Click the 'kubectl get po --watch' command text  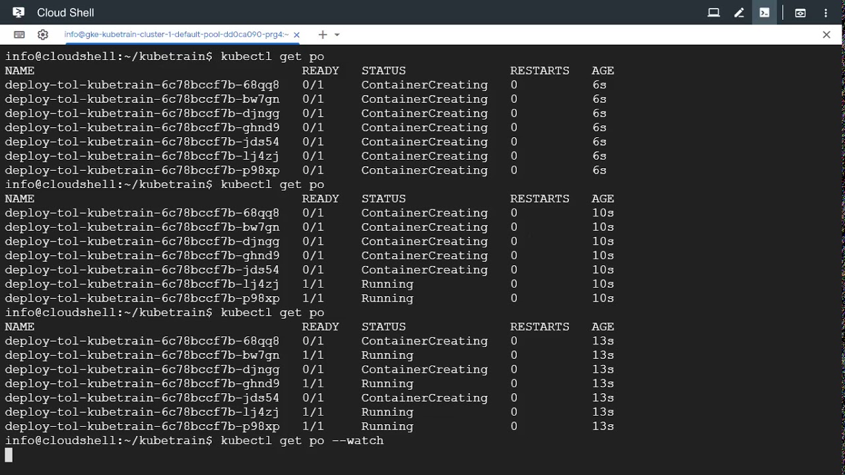point(302,440)
